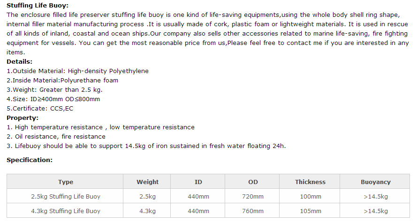
Task: Click the "Buoyancy" column header
Action: point(375,182)
